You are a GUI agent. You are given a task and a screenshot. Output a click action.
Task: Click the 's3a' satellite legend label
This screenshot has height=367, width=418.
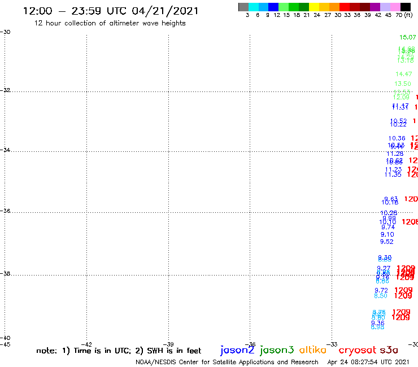tap(389, 350)
